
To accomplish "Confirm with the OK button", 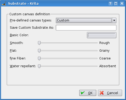I will [x=88, y=93].
